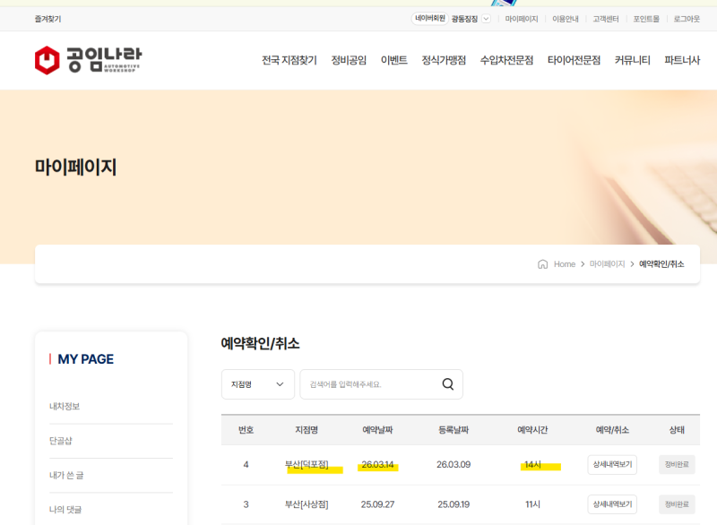The height and width of the screenshot is (525, 717).
Task: Click the 예약날짜 column header
Action: click(377, 429)
